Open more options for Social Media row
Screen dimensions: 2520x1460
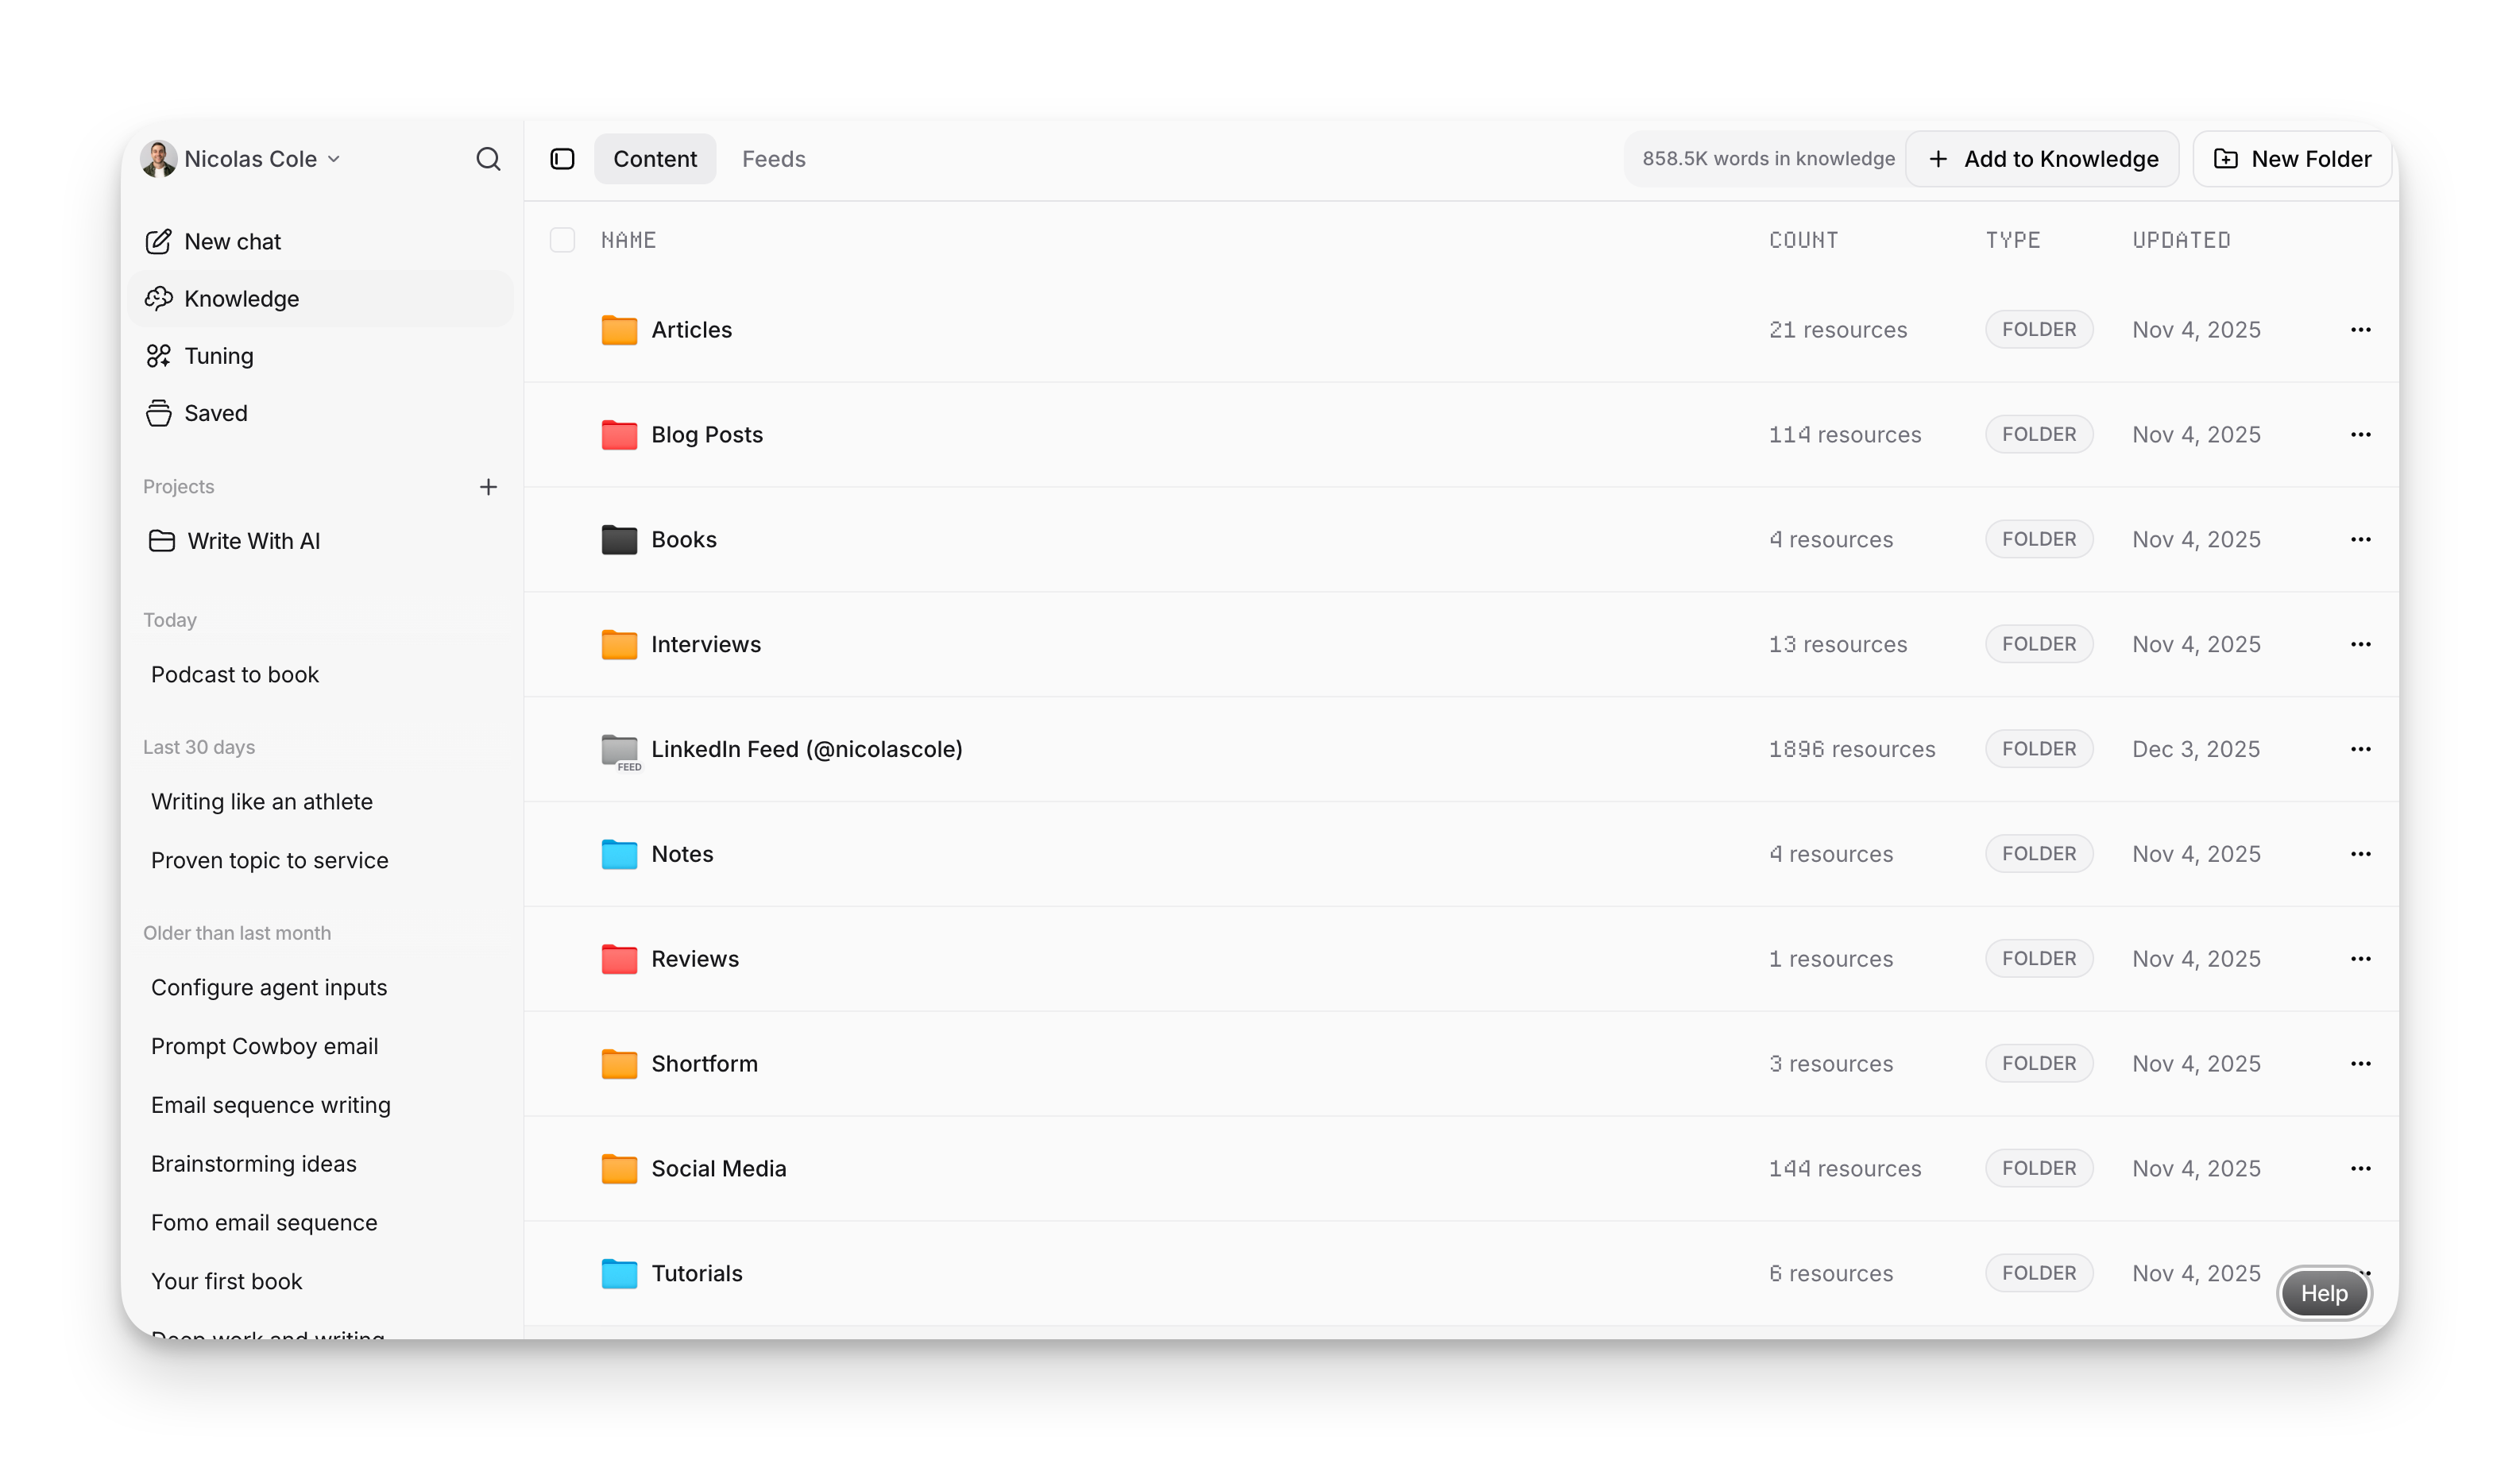tap(2360, 1169)
